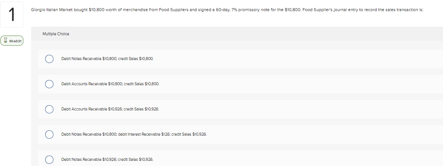Pick radio for option including Interest Receivable $126
This screenshot has height=166, width=443.
49,135
